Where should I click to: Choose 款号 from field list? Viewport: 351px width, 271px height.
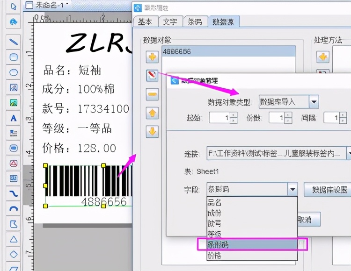pos(252,223)
